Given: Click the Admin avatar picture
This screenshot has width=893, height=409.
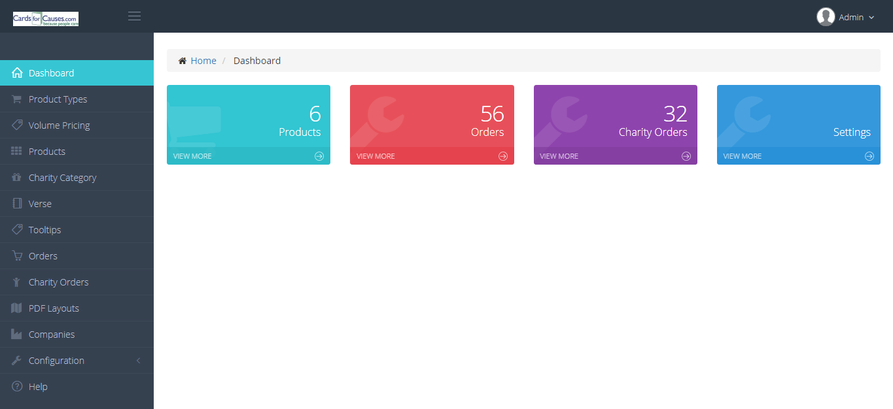Looking at the screenshot, I should pos(826,17).
